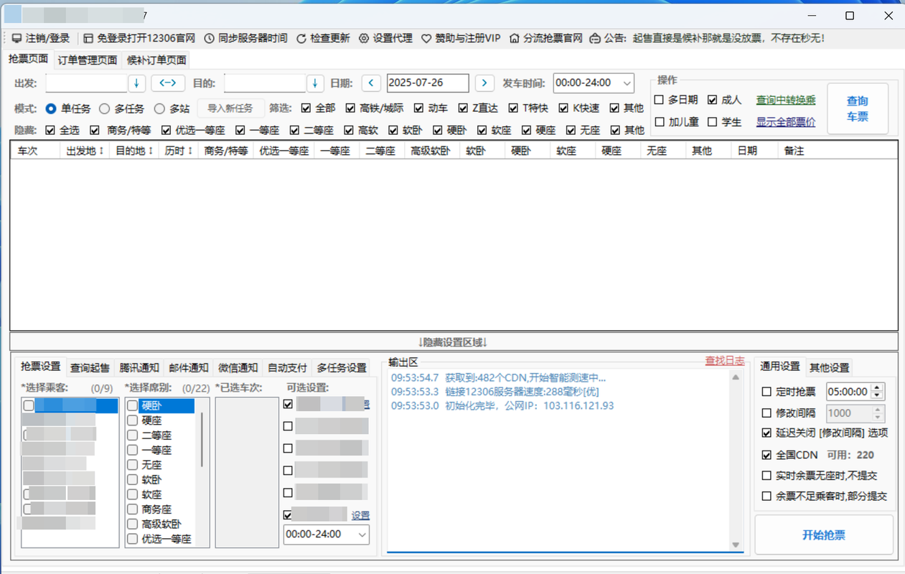Screen dimensions: 905x574
Task: Click 导入新任务 button
Action: [x=230, y=108]
